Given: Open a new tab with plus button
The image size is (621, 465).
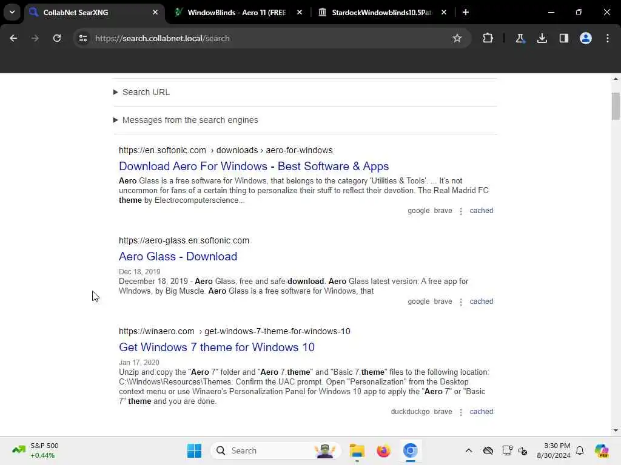Looking at the screenshot, I should pos(465,12).
